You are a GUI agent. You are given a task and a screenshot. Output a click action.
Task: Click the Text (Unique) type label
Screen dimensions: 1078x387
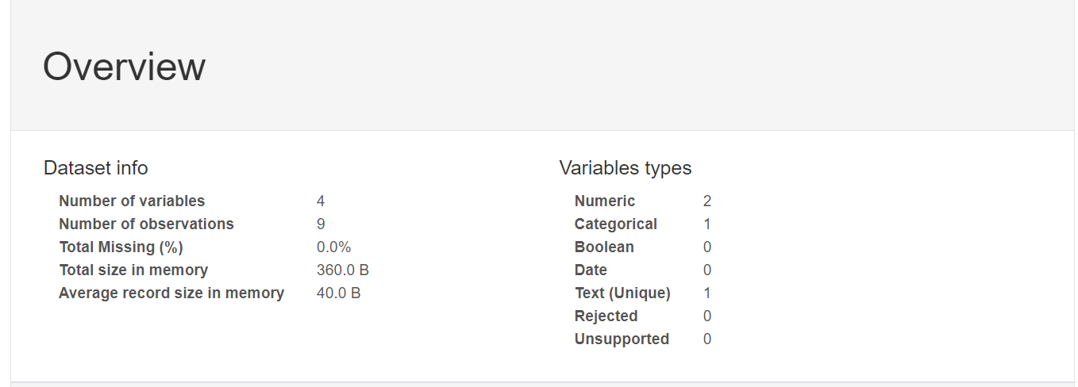tap(622, 293)
